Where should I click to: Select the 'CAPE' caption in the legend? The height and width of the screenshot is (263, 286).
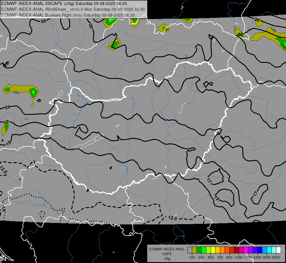167,254
